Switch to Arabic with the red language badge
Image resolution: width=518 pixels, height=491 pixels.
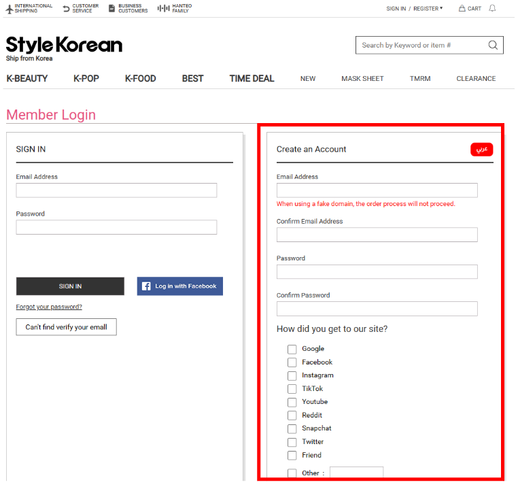pyautogui.click(x=481, y=149)
